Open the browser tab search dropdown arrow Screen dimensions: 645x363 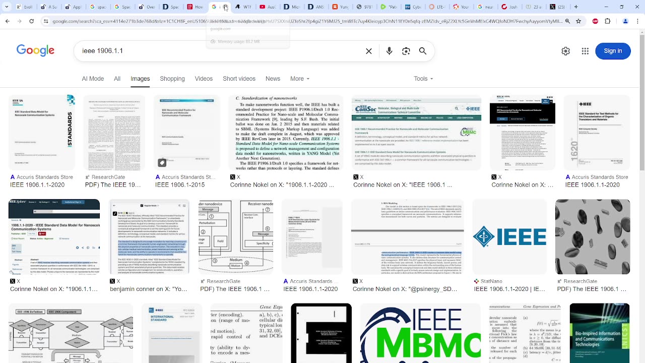[7, 7]
